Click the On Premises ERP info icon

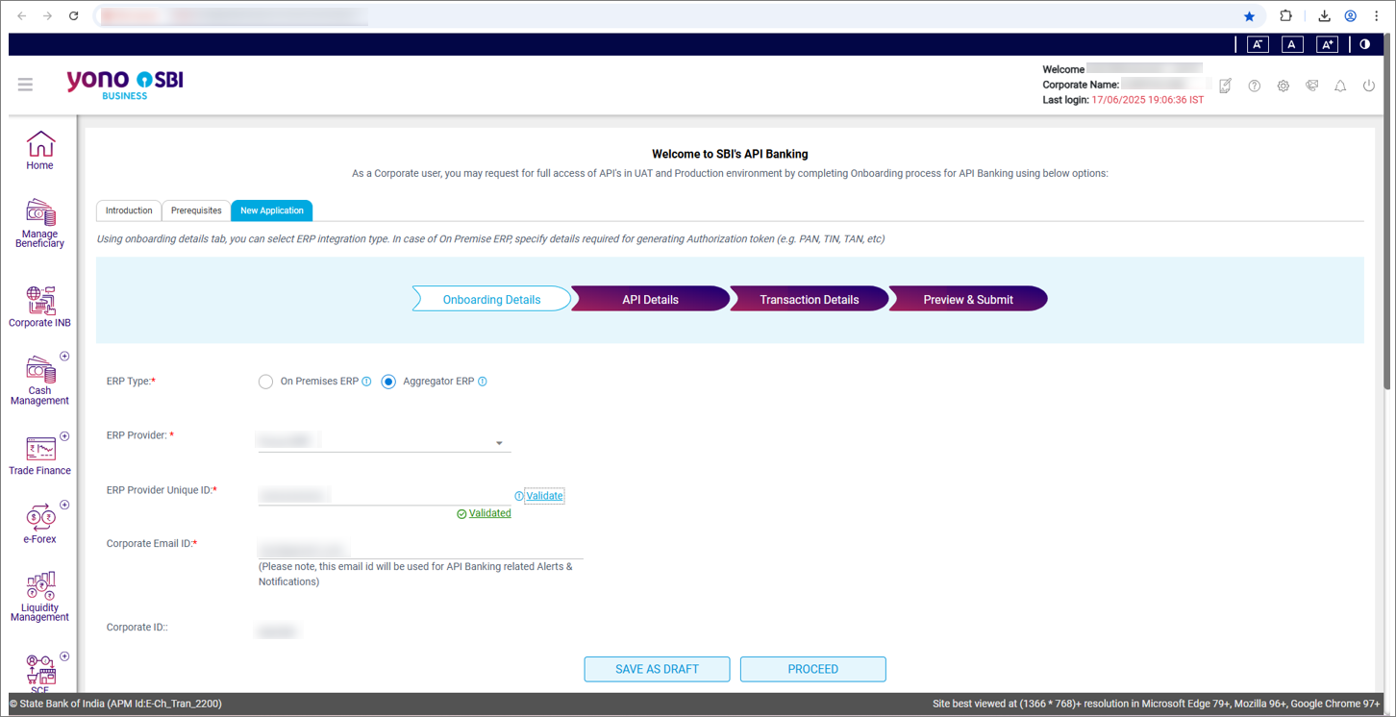click(366, 382)
